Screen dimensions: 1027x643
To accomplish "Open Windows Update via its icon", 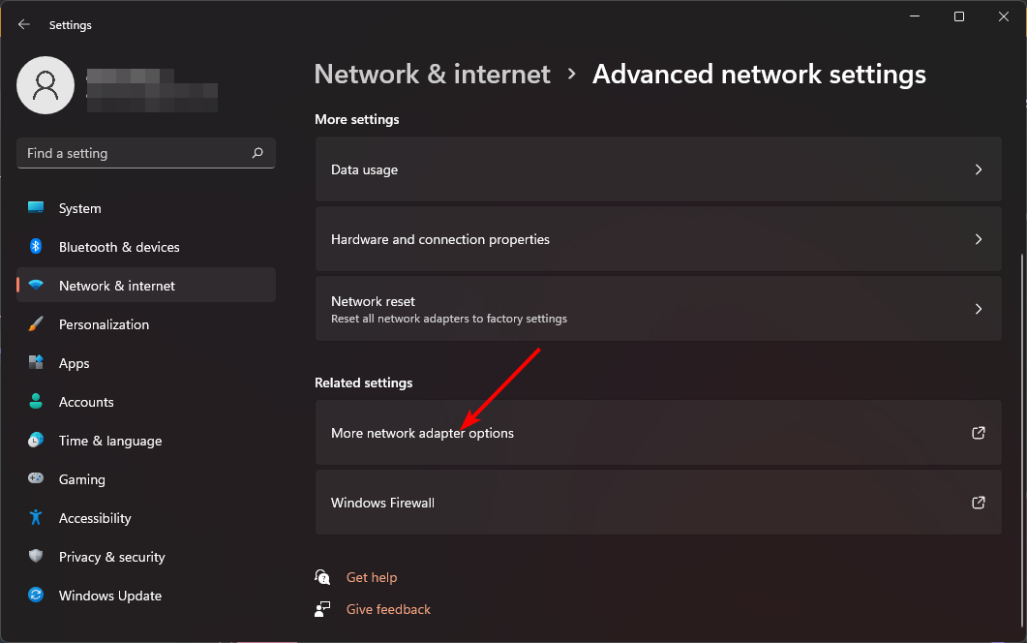I will (36, 596).
